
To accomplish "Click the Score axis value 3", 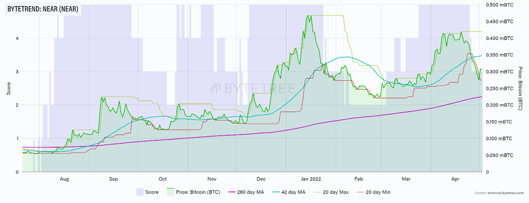I will click(17, 72).
